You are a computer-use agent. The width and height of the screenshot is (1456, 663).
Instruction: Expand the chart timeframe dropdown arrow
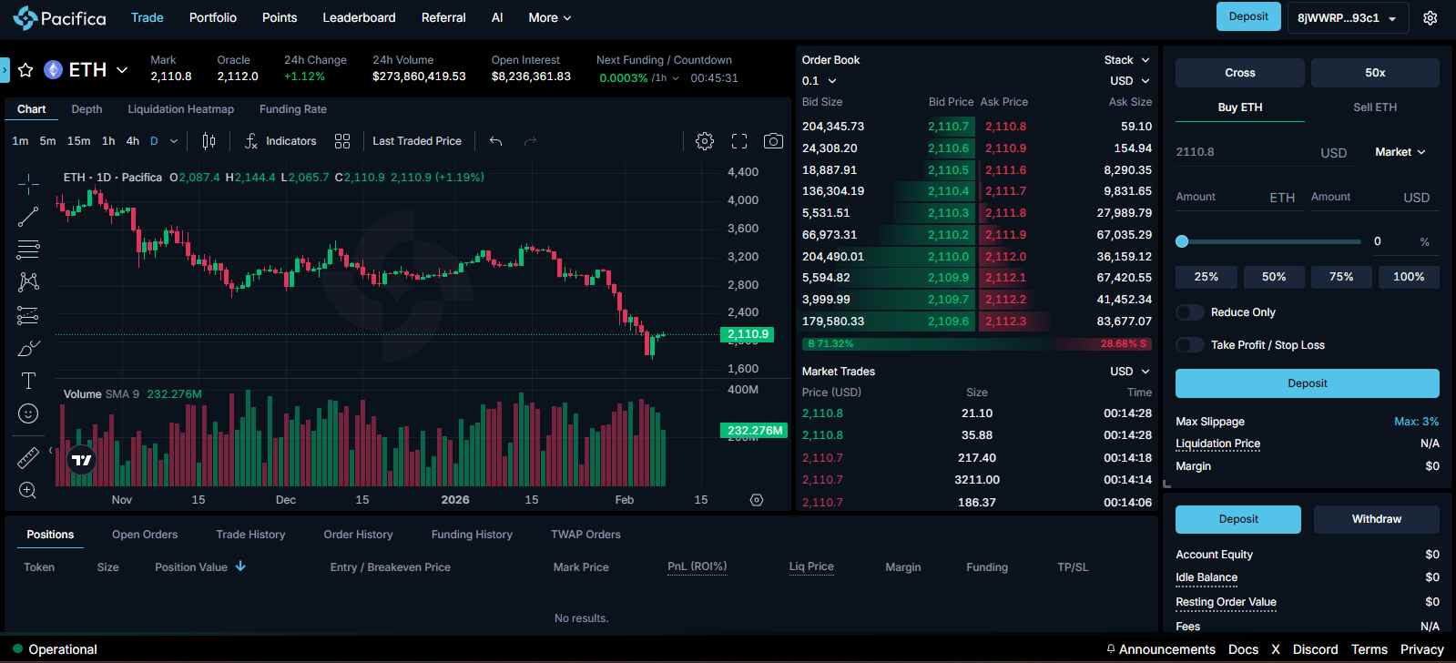pos(174,141)
